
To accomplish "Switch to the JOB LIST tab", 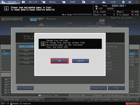I will click(30, 2).
